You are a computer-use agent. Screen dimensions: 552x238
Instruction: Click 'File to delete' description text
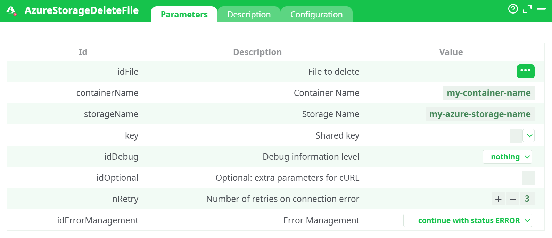click(334, 72)
